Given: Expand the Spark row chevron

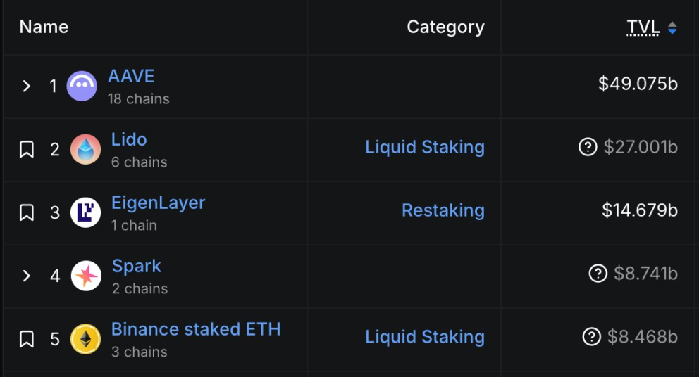Looking at the screenshot, I should 27,276.
